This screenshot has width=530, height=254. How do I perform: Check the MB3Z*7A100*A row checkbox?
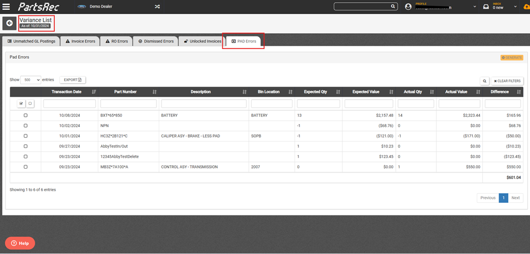click(x=26, y=167)
